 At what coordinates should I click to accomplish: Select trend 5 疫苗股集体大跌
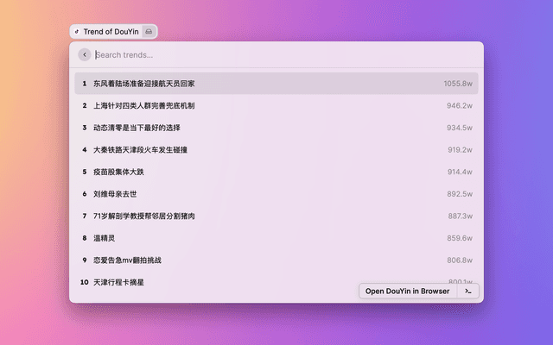coord(119,172)
